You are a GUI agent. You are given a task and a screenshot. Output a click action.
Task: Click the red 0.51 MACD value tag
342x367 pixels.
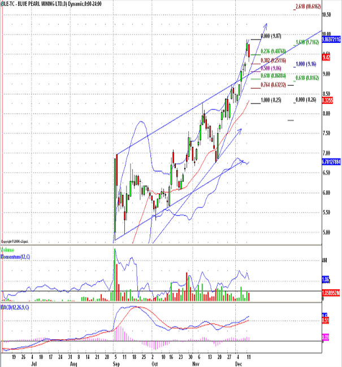[326, 321]
